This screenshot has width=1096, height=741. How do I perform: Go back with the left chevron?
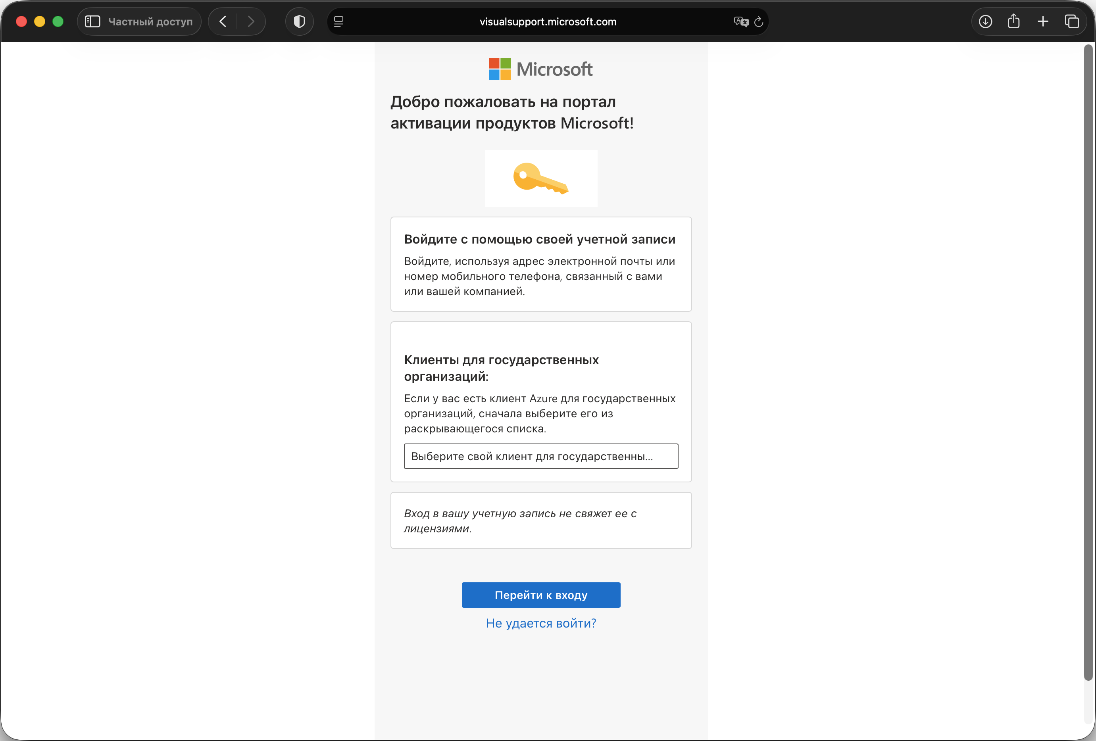pyautogui.click(x=223, y=22)
